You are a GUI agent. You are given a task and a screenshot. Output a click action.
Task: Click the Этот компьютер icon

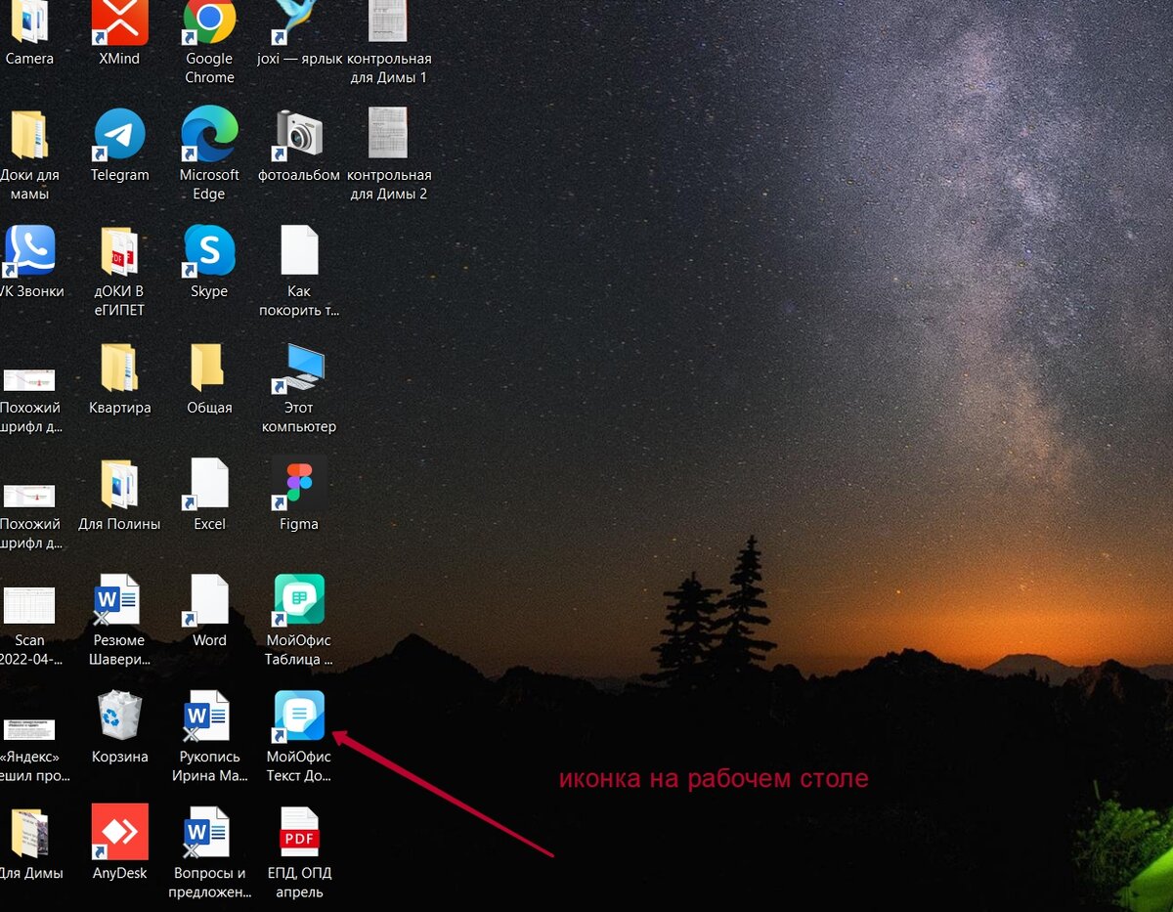tap(298, 368)
